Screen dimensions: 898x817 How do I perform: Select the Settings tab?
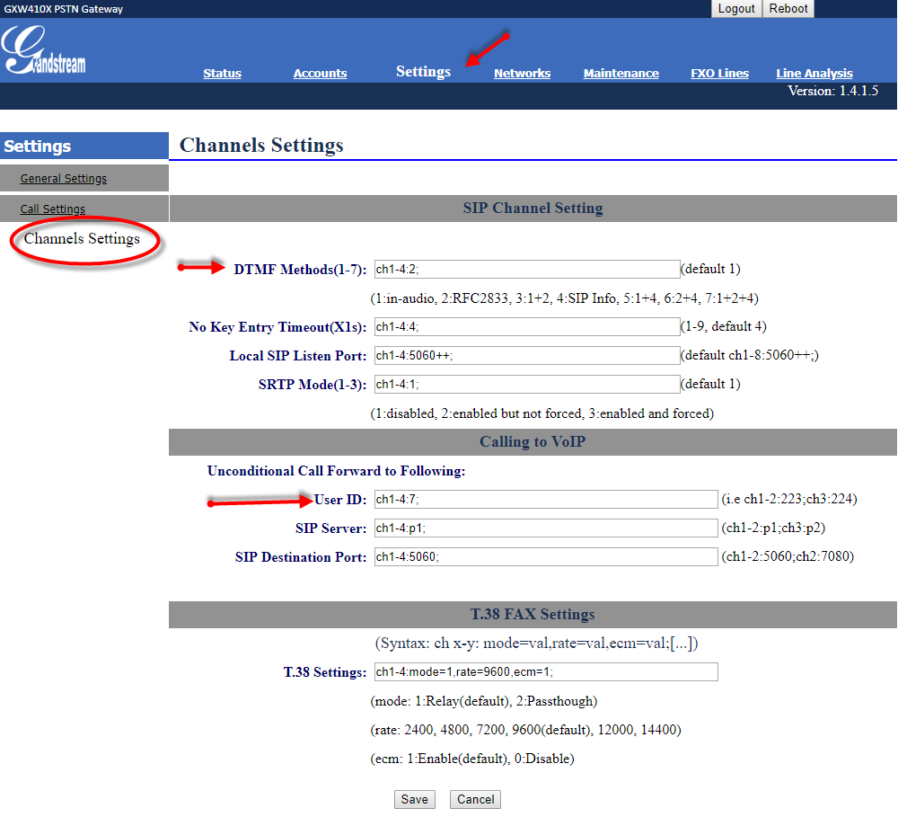(423, 72)
